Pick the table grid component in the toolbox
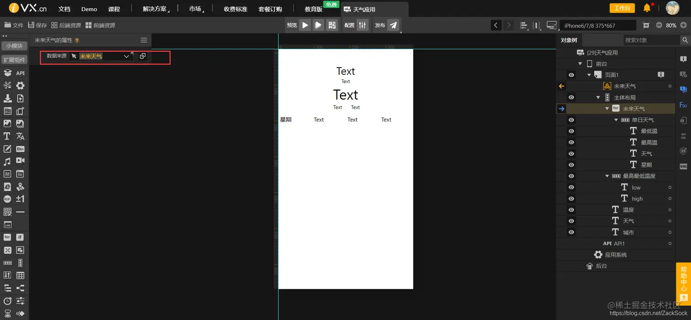The height and width of the screenshot is (320, 691). pos(20,275)
